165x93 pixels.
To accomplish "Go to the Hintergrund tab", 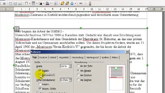I will click(93, 57).
